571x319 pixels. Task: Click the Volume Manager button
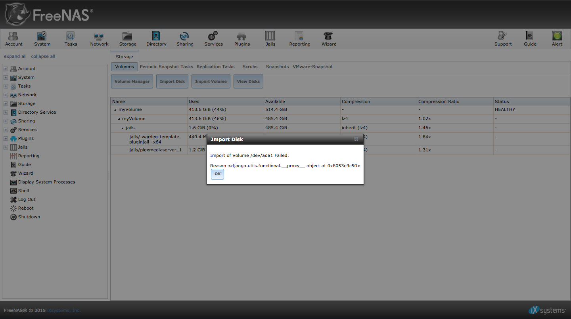[x=132, y=82]
